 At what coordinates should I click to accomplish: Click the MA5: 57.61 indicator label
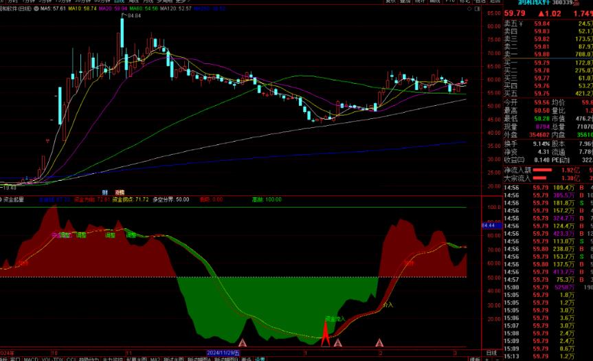point(53,8)
